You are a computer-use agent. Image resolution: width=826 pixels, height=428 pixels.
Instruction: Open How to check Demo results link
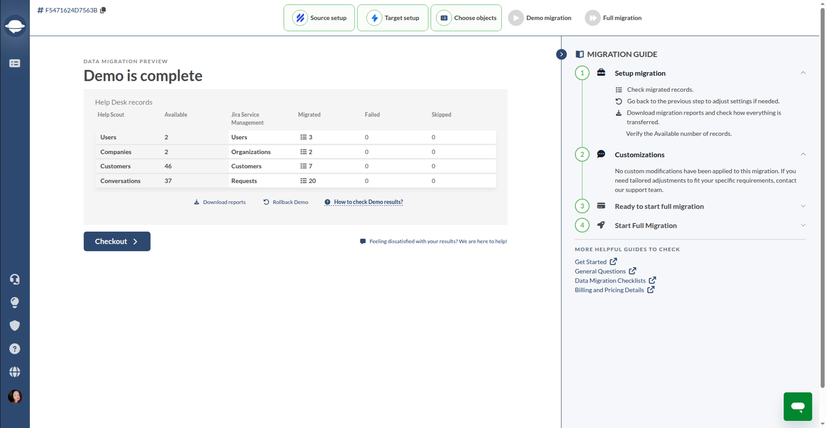pos(364,202)
